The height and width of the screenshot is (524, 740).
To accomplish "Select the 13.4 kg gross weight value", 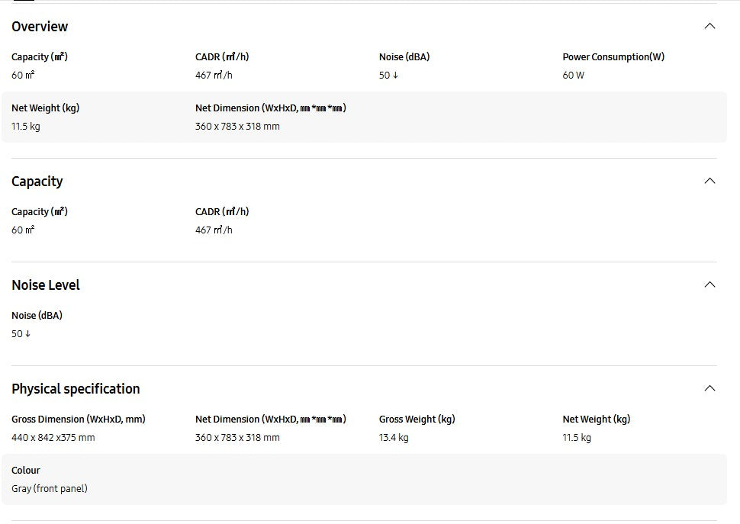I will click(x=394, y=438).
